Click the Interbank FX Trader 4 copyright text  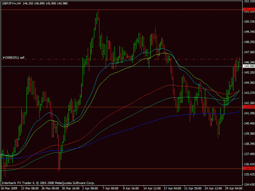point(48,183)
